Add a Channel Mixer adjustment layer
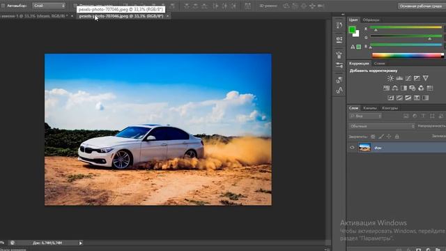446x251 pixels. pos(421,88)
